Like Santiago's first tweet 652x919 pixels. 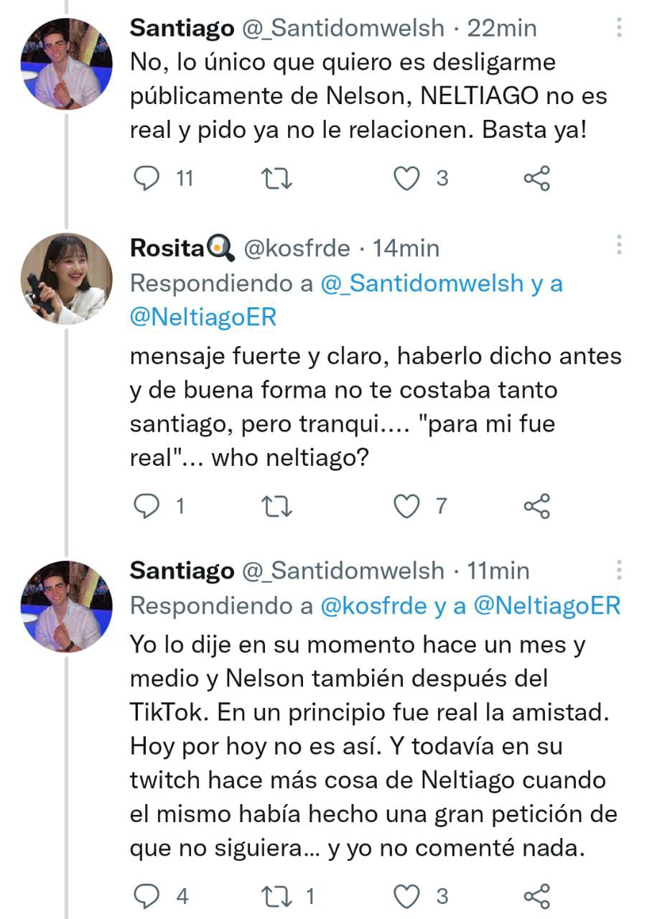coord(408,178)
